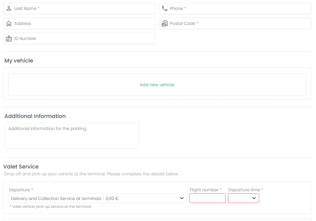Open the Departure time dropdown
Viewport: 316px width, 221px height.
pos(243,198)
